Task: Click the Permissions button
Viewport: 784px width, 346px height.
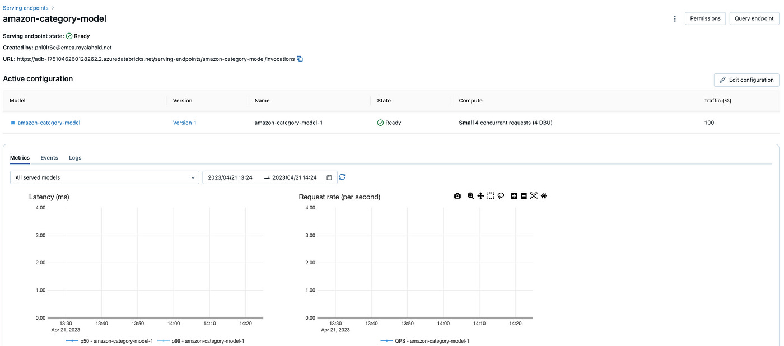Action: (705, 18)
